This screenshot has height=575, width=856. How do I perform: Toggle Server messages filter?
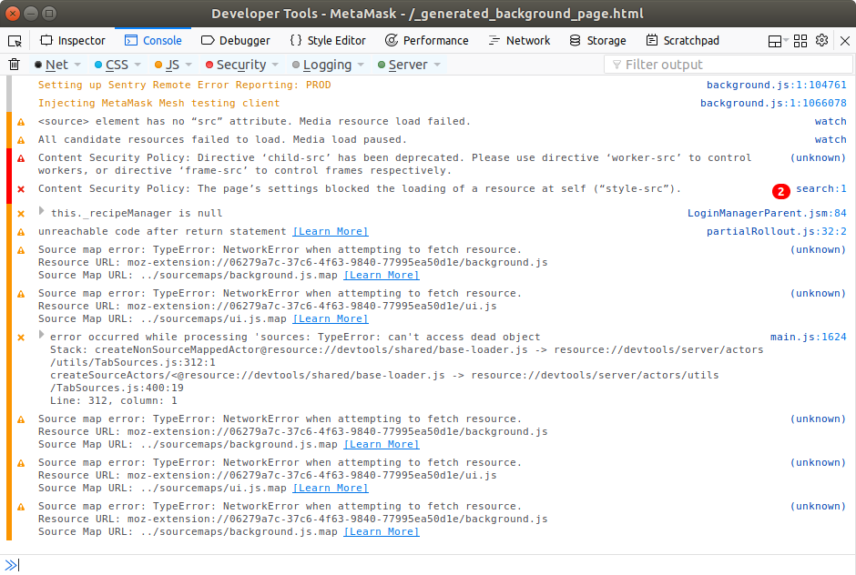(403, 65)
